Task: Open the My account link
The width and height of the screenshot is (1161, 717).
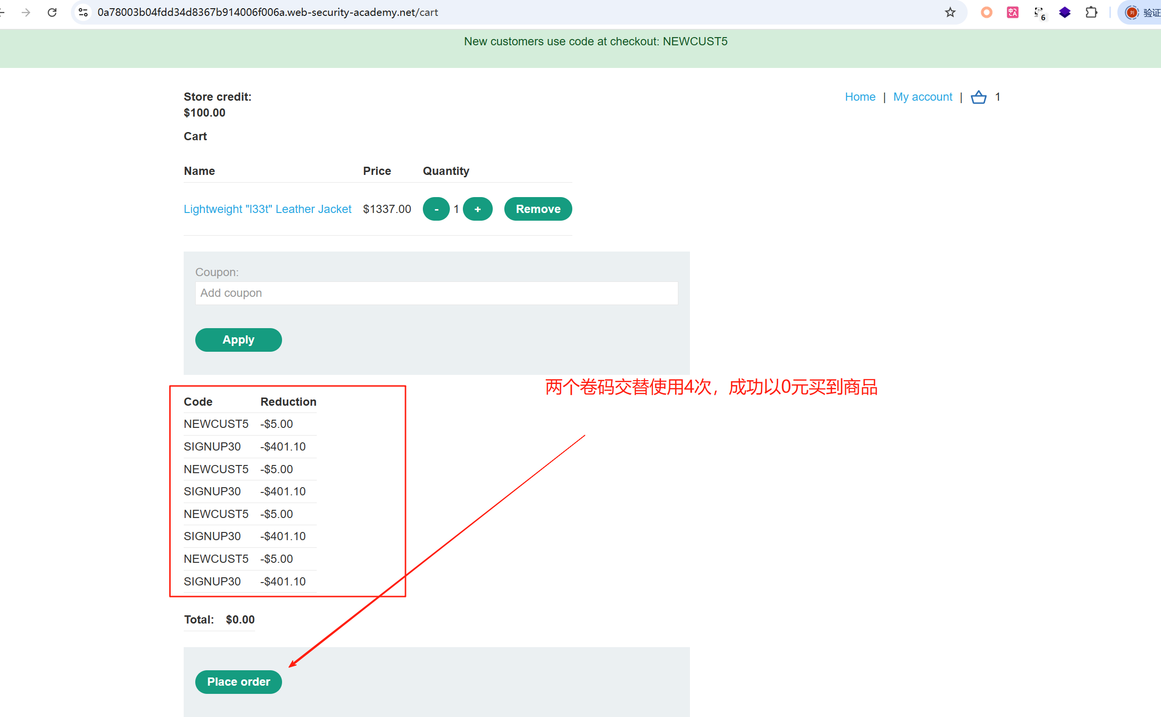Action: click(x=922, y=97)
